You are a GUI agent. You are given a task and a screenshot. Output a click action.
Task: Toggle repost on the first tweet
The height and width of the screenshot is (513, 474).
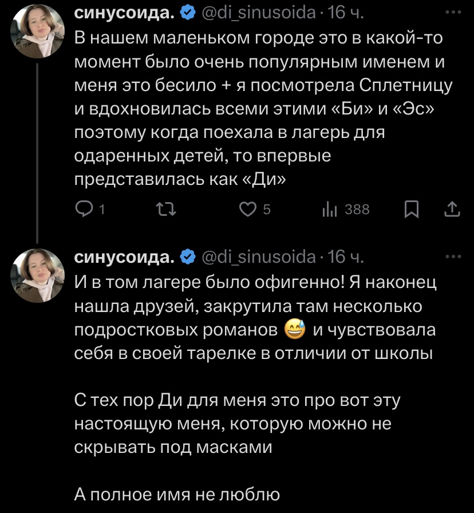coord(166,210)
